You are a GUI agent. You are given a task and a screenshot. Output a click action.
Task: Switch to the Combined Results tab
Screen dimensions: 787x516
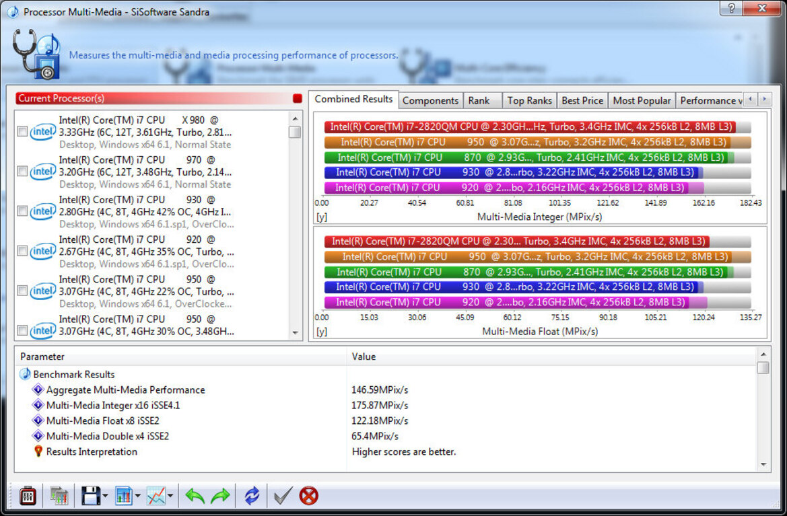tap(353, 100)
